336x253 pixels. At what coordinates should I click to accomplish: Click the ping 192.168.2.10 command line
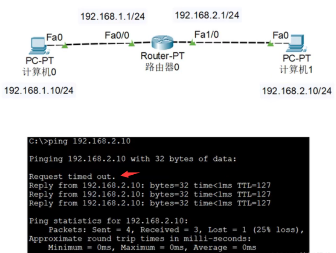coord(80,141)
